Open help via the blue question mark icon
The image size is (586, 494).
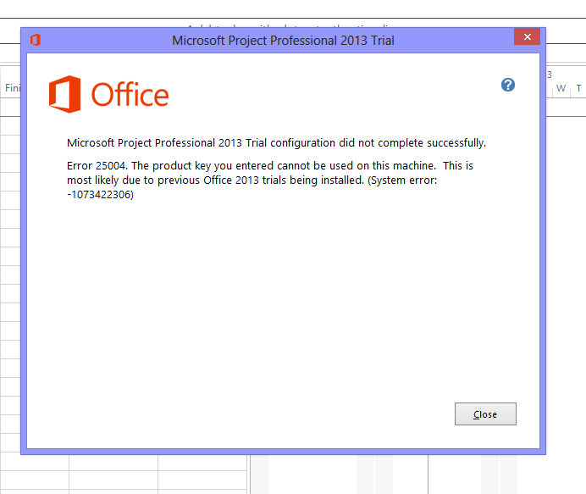tap(508, 85)
